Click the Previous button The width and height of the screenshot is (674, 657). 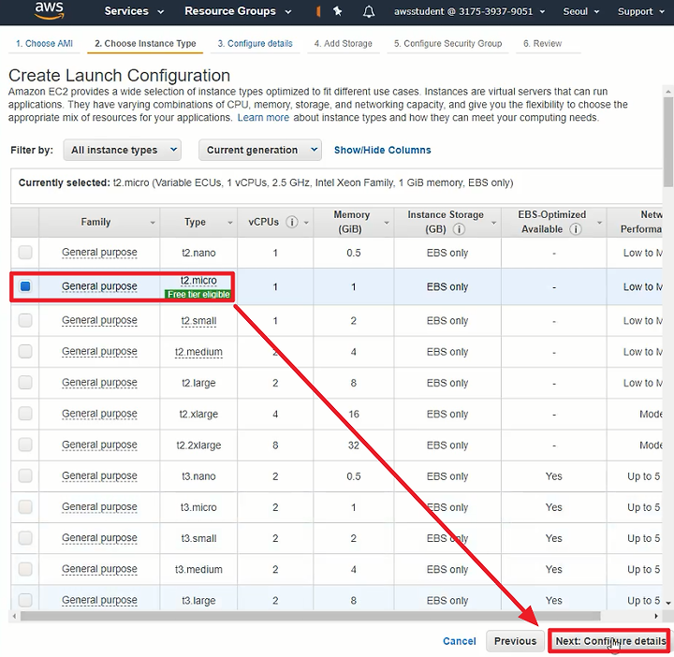tap(516, 641)
